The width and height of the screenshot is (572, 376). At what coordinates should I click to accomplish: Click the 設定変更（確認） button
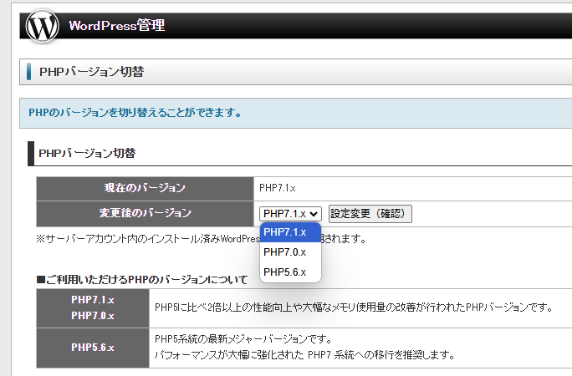370,214
